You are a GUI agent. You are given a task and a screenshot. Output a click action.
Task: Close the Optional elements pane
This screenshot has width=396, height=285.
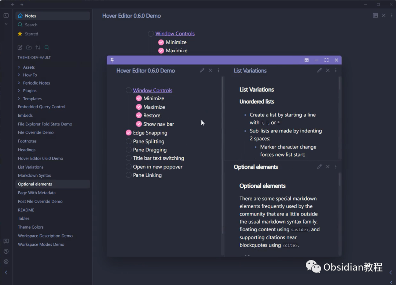pos(328,166)
